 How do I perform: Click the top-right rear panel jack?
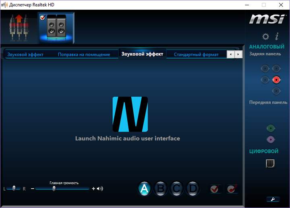click(x=276, y=69)
